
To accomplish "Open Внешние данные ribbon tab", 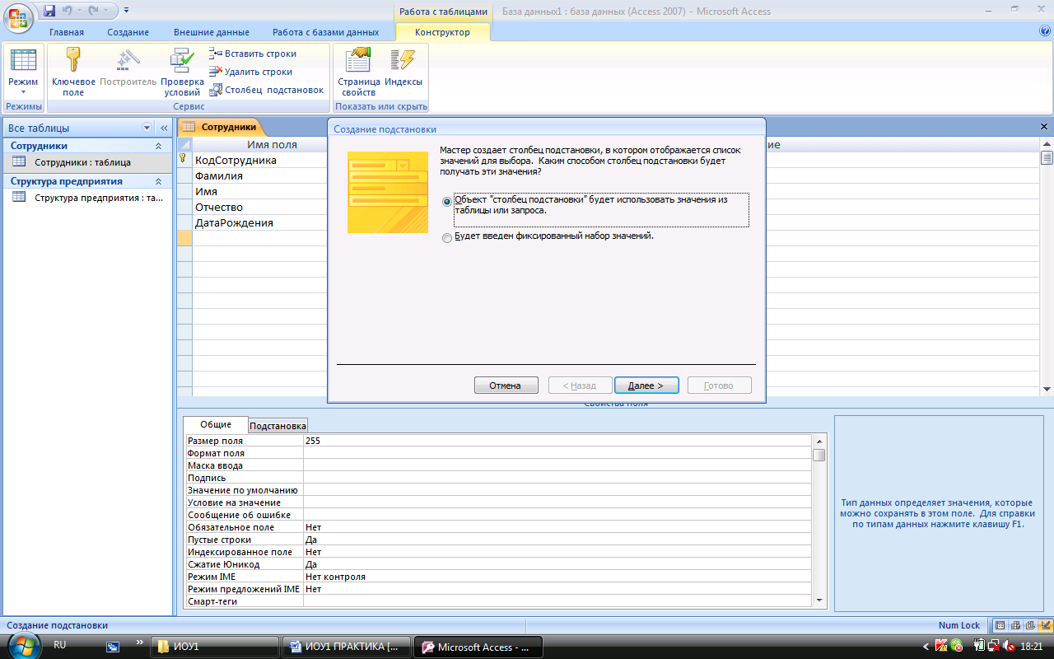I will [x=212, y=32].
